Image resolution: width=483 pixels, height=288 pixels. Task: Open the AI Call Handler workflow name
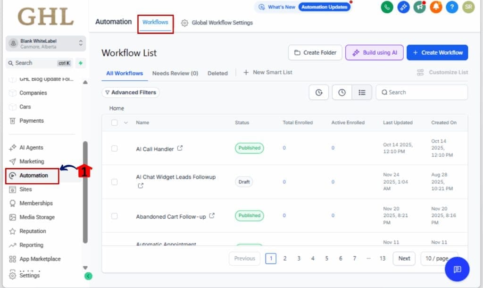155,149
